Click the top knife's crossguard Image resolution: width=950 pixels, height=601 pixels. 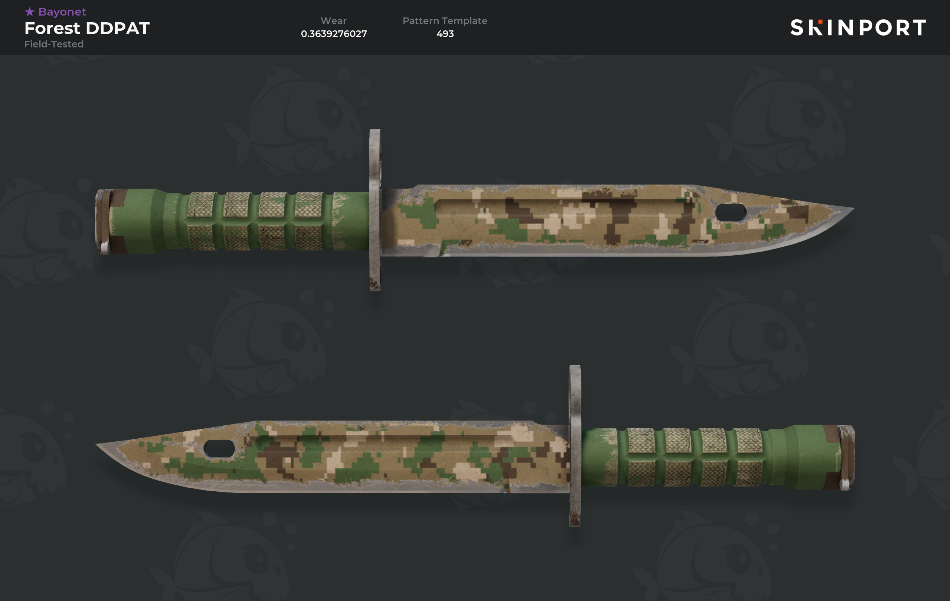tap(375, 209)
